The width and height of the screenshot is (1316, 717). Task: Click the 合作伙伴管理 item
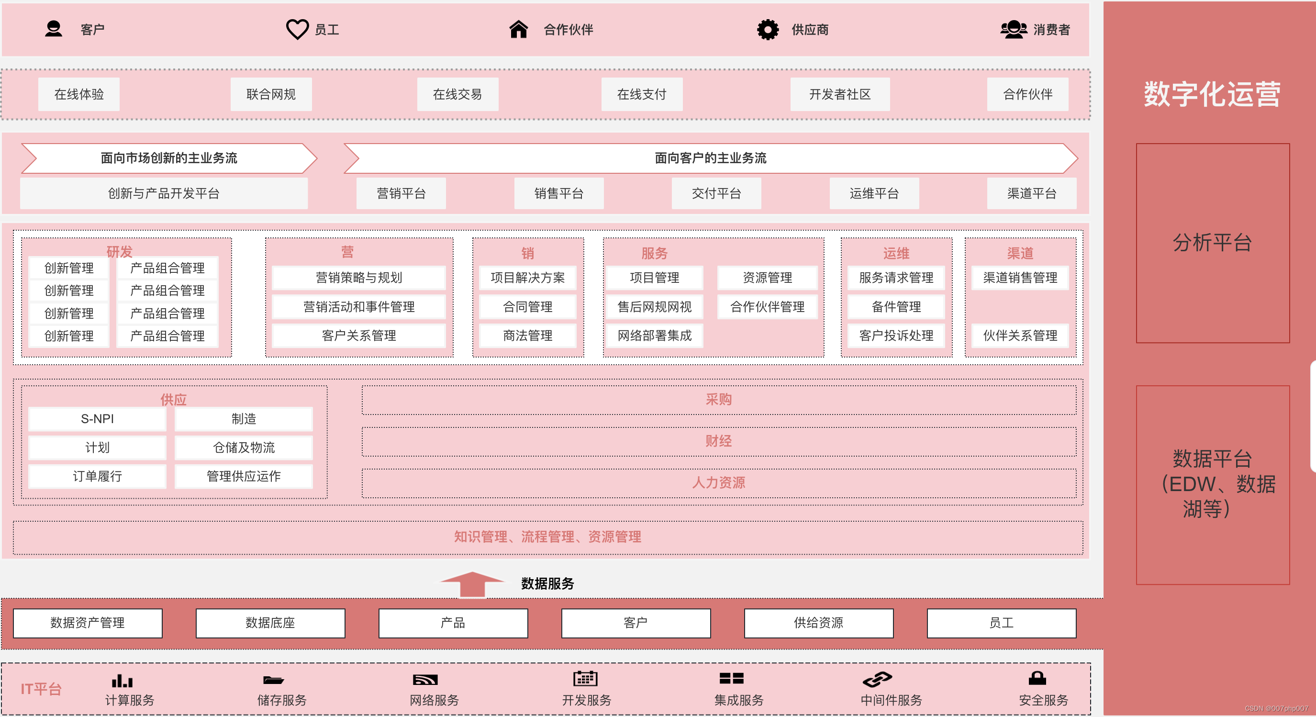click(768, 307)
